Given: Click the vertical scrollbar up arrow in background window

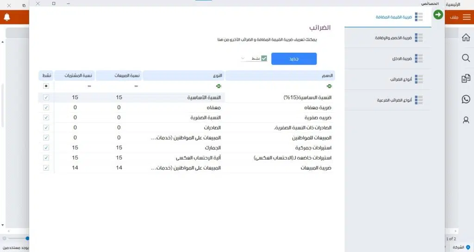Looking at the screenshot, I should pyautogui.click(x=2, y=42).
